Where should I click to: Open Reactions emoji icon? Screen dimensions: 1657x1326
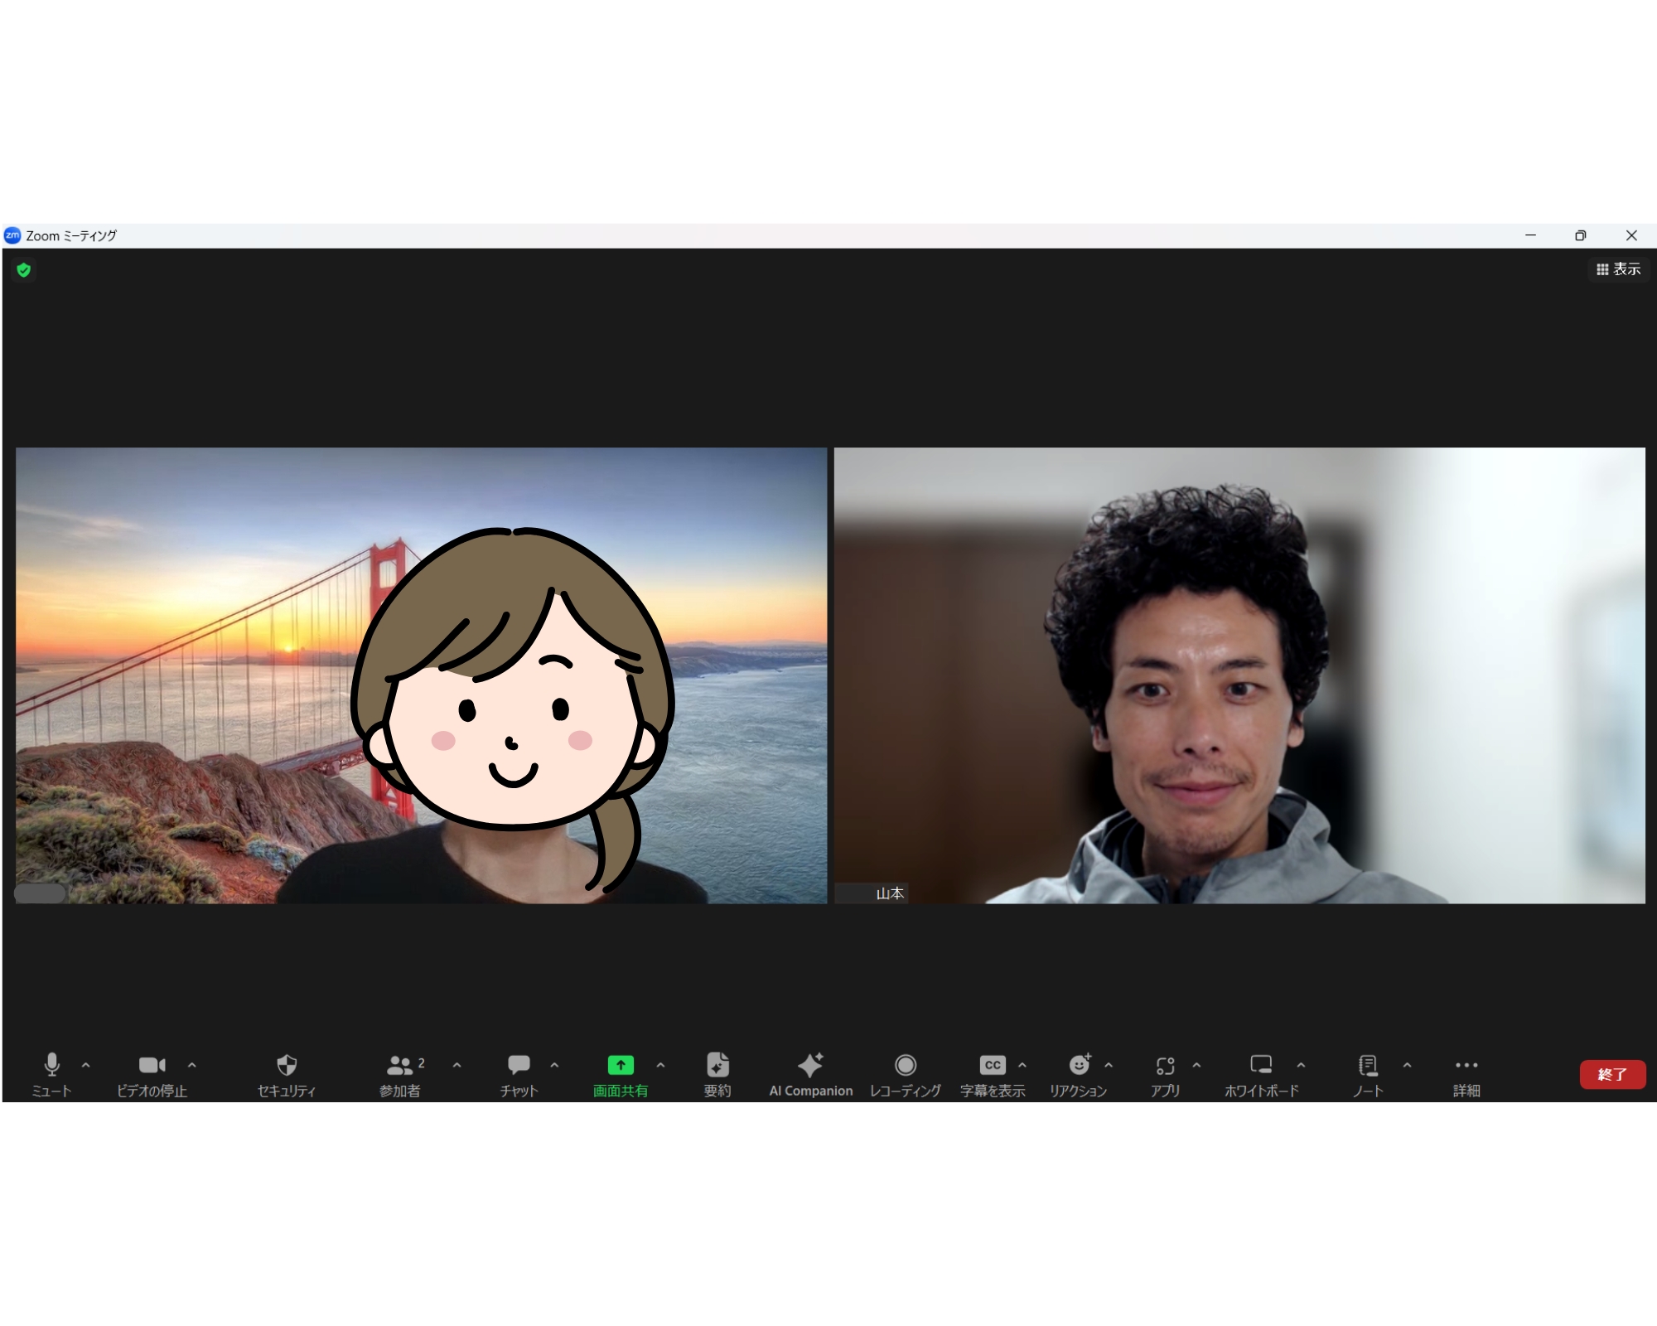pos(1079,1066)
